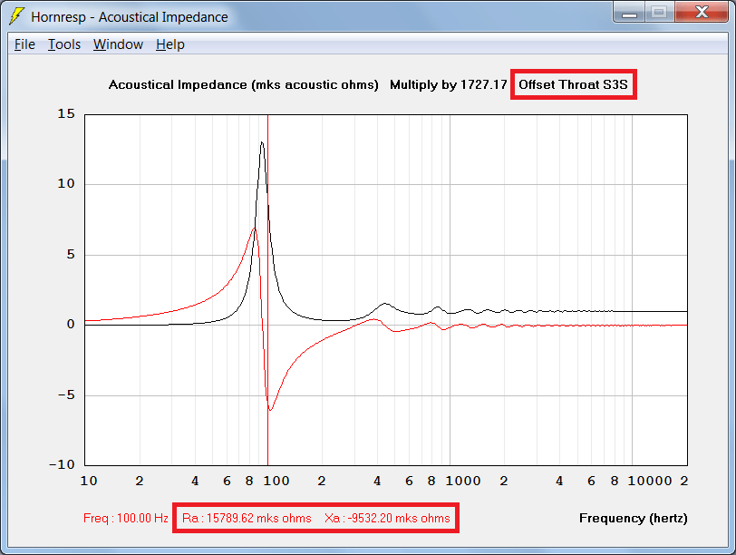Open the Window menu
Viewport: 736px width, 555px height.
pos(118,44)
